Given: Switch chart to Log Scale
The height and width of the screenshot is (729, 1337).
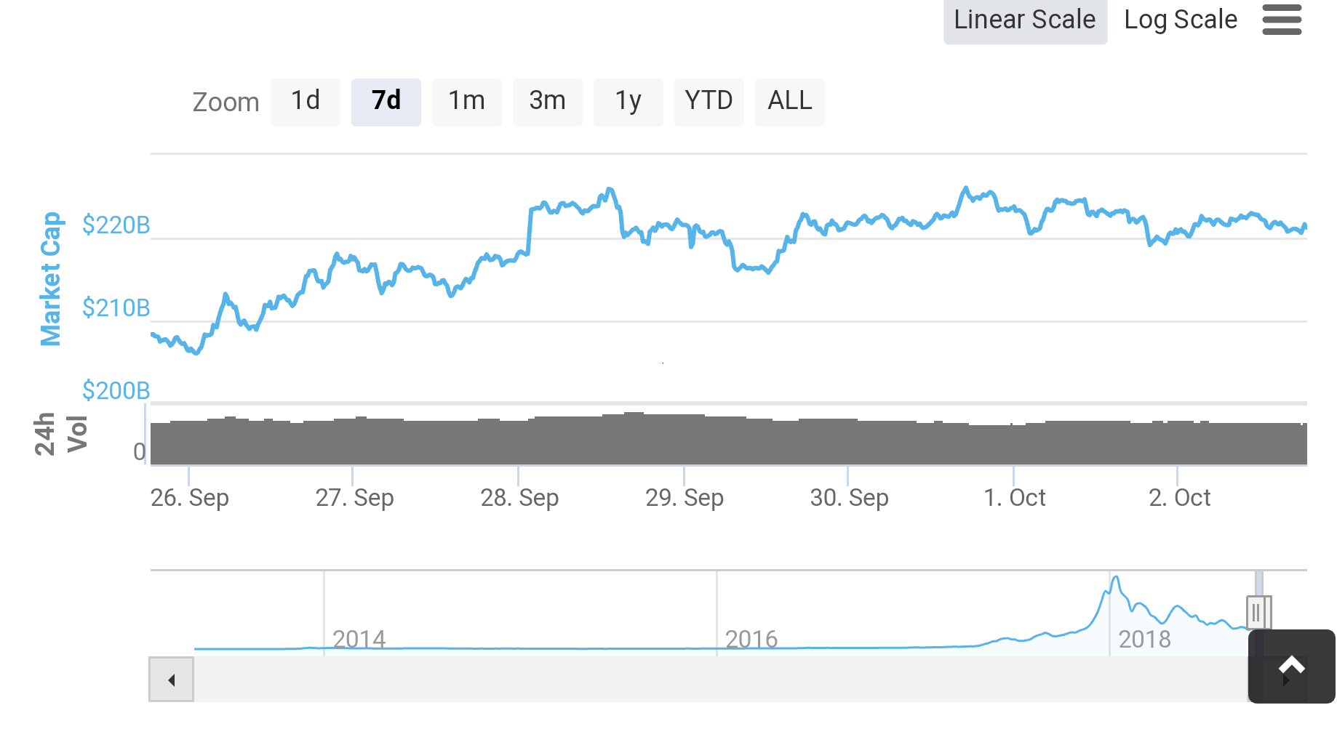Looking at the screenshot, I should (1180, 20).
